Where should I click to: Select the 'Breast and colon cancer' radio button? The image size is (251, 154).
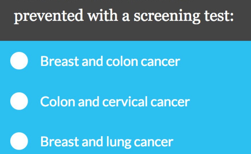tap(19, 61)
